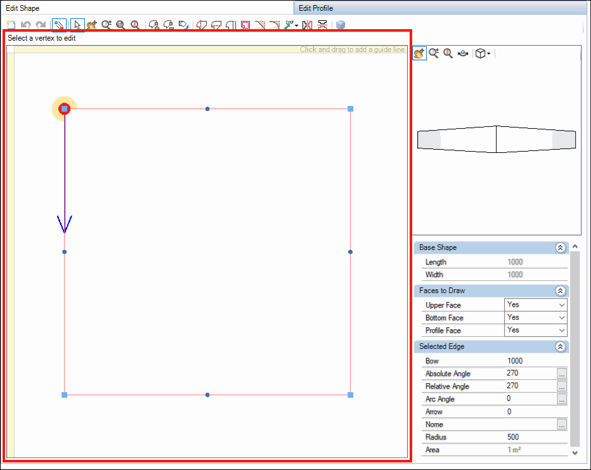The height and width of the screenshot is (470, 591).
Task: Click the Remove vertex icon
Action: (169, 25)
